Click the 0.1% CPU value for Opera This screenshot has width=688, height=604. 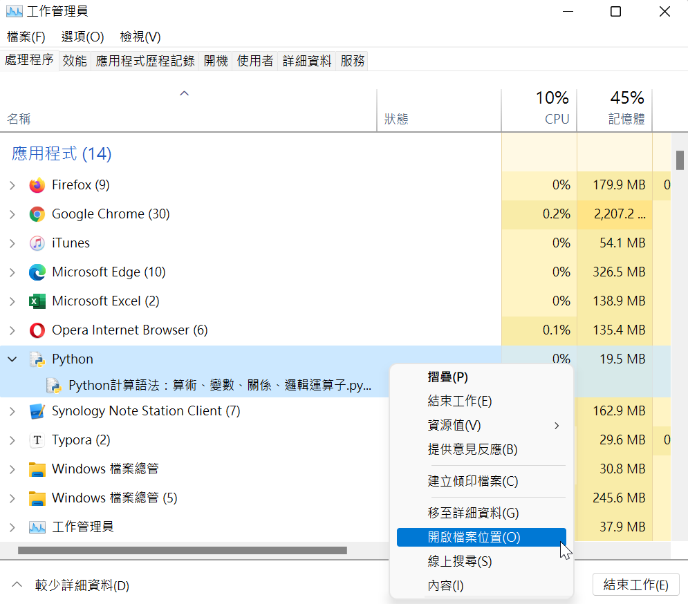(x=557, y=330)
